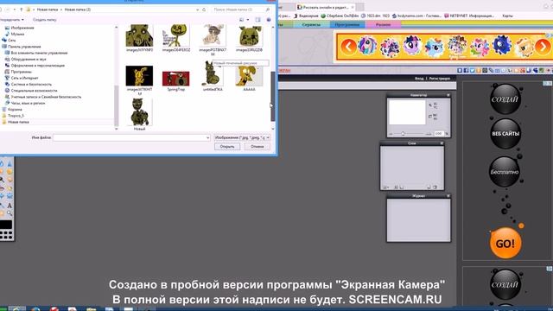The height and width of the screenshot is (311, 553).
Task: Click the orange GO! ad button
Action: click(x=505, y=244)
